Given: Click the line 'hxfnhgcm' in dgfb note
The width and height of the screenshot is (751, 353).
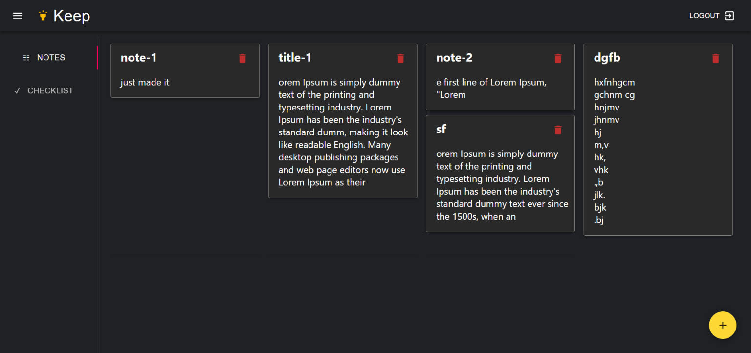Looking at the screenshot, I should tap(615, 82).
